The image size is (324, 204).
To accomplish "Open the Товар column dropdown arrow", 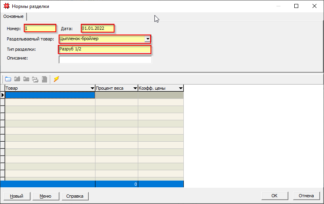I will coord(92,88).
